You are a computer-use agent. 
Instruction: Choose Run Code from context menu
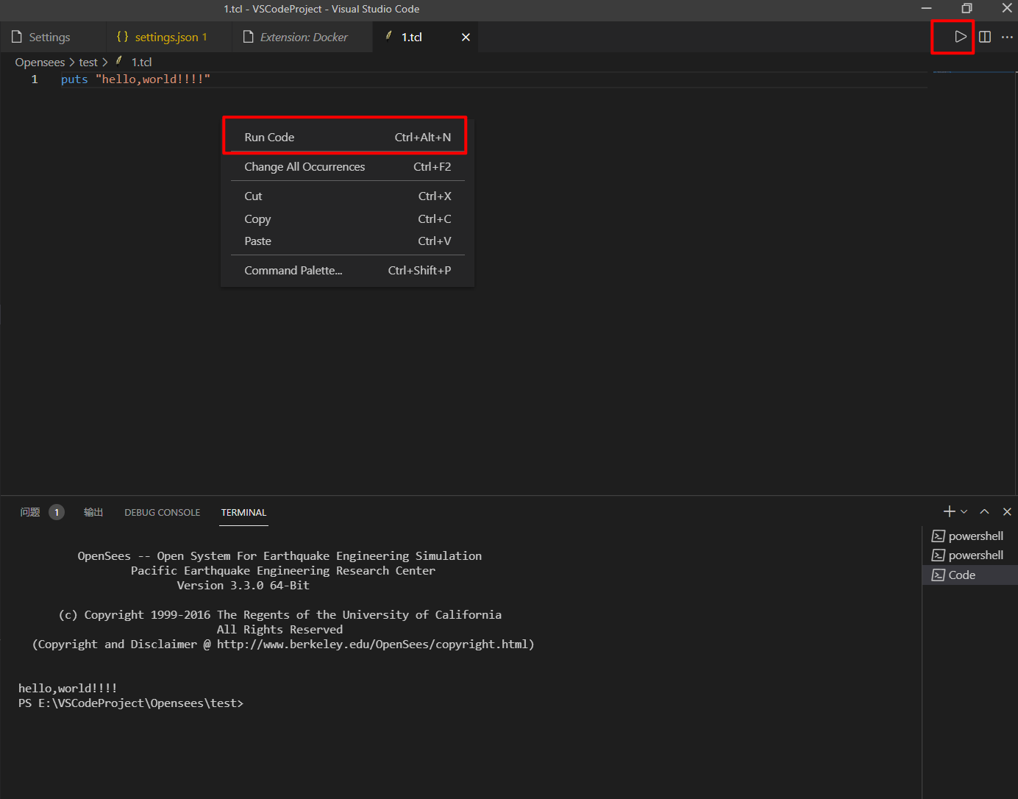click(x=347, y=137)
